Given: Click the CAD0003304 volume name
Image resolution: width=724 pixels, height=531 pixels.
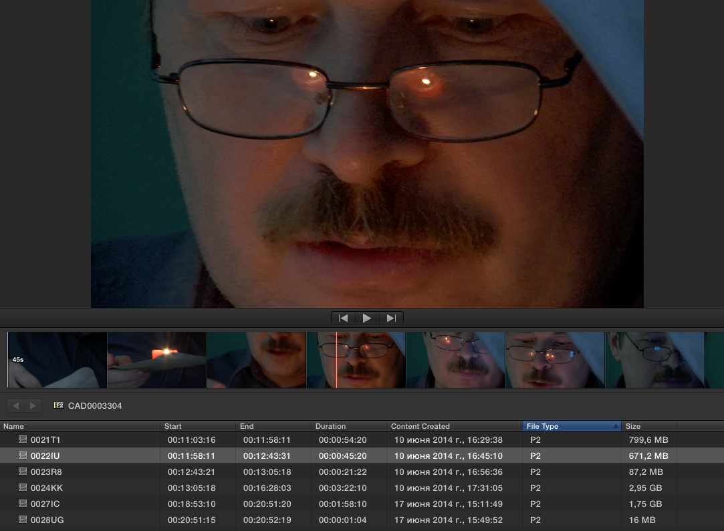Looking at the screenshot, I should [x=95, y=406].
